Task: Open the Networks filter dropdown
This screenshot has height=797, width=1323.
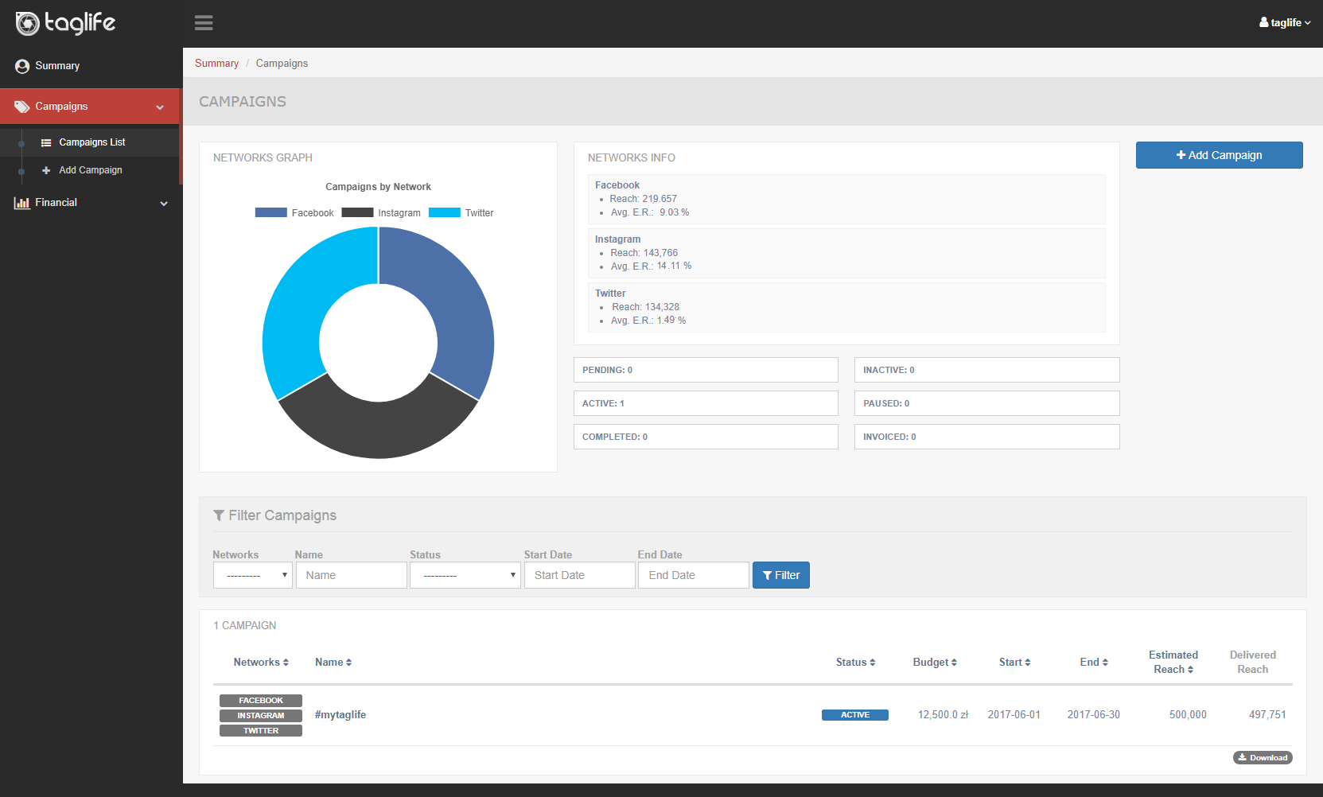Action: (x=252, y=575)
